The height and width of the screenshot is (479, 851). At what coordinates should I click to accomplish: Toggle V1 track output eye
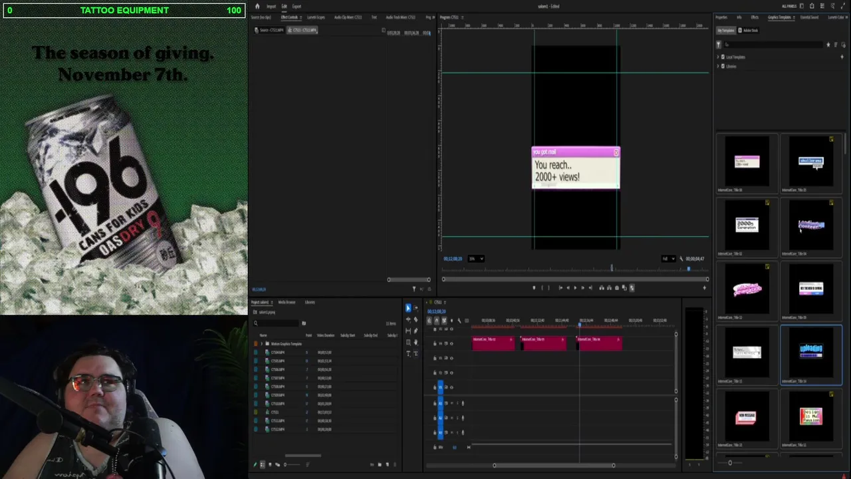click(x=451, y=387)
